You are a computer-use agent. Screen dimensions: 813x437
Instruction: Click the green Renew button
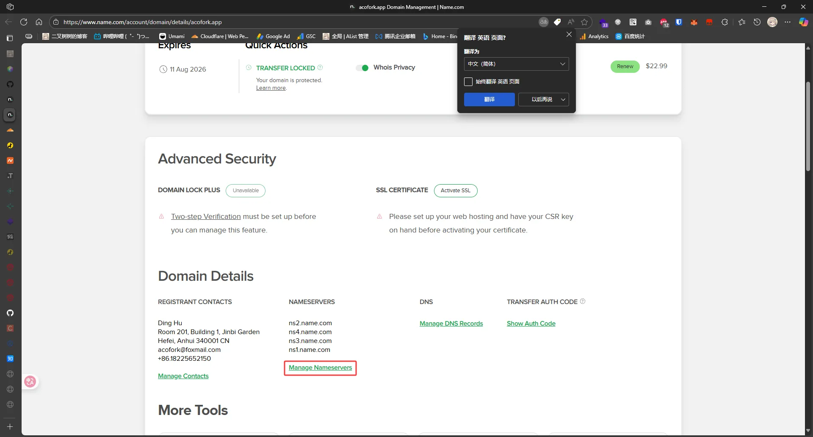pos(625,66)
